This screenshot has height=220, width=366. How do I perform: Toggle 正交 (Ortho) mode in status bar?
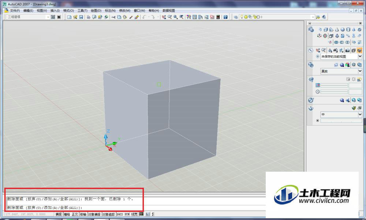coord(75,214)
